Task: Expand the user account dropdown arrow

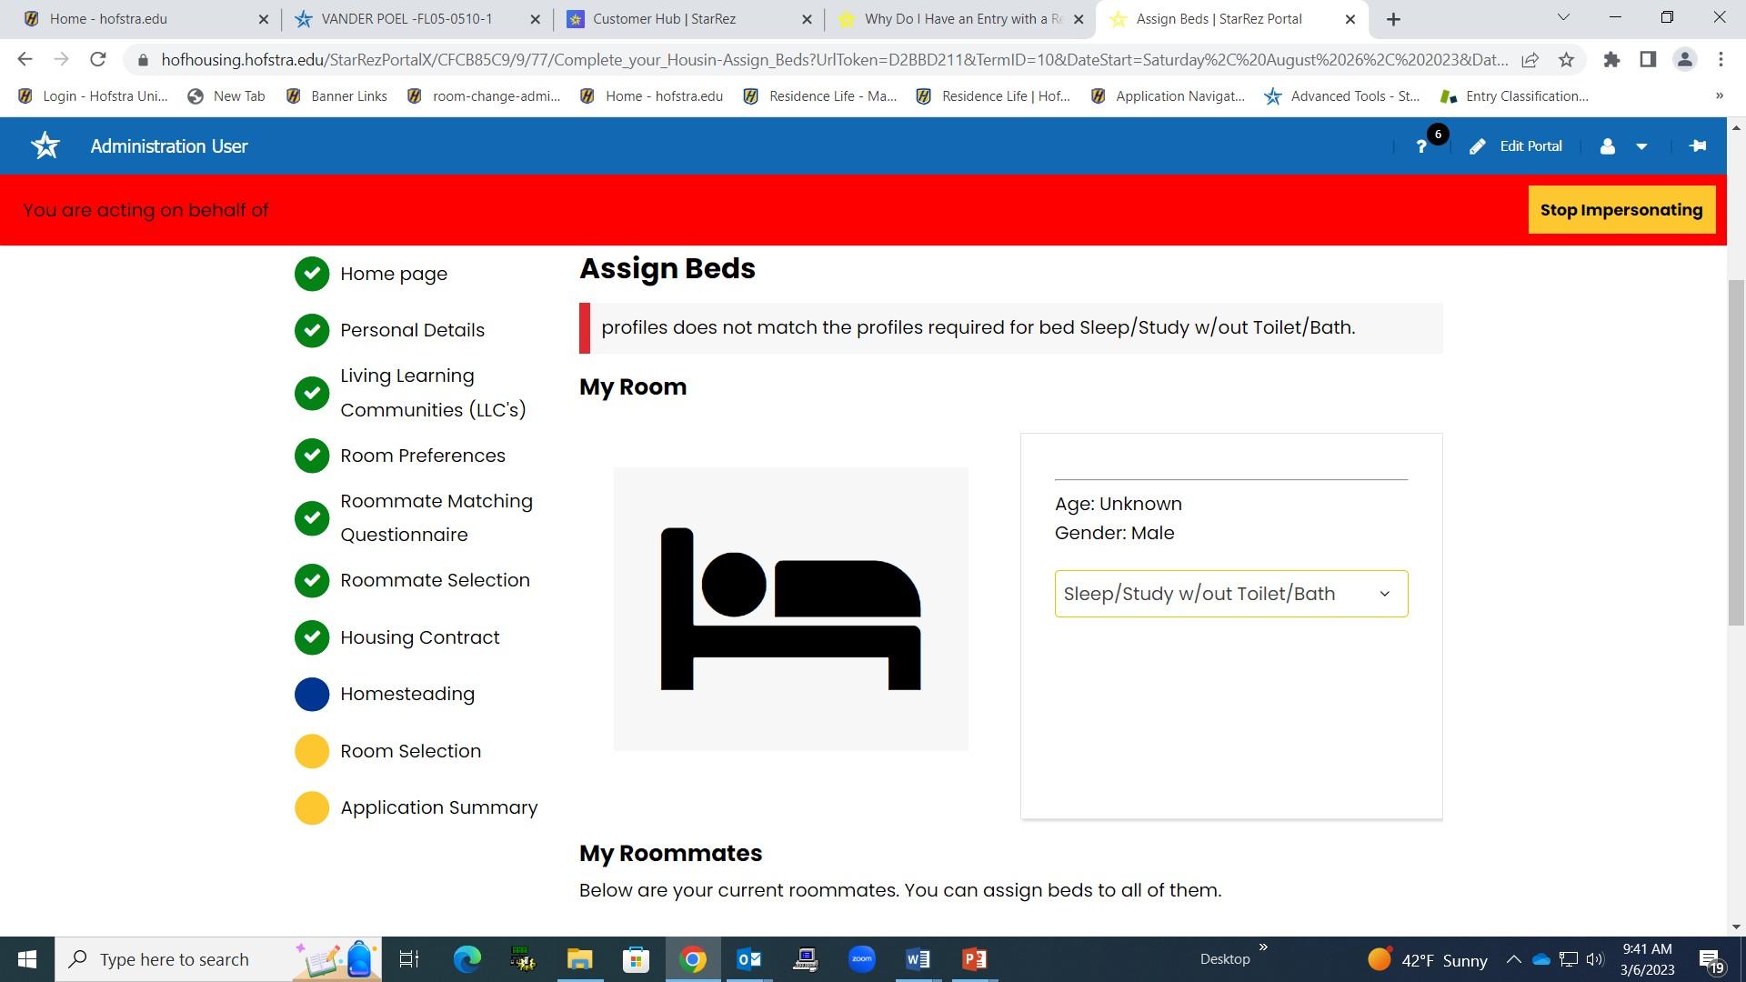Action: (1641, 146)
